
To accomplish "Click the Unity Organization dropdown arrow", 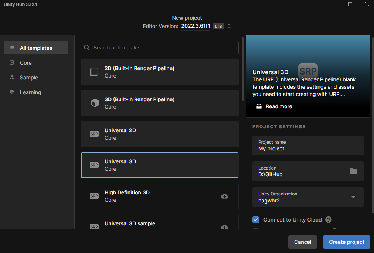I will pyautogui.click(x=353, y=197).
